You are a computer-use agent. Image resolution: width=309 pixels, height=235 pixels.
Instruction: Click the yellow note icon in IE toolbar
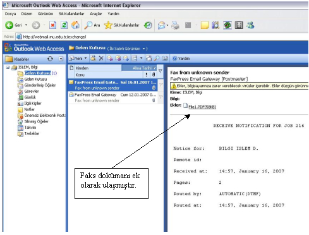point(204,25)
